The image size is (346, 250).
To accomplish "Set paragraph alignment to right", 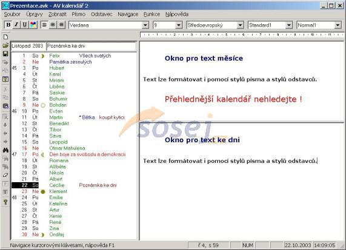I will pyautogui.click(x=61, y=25).
